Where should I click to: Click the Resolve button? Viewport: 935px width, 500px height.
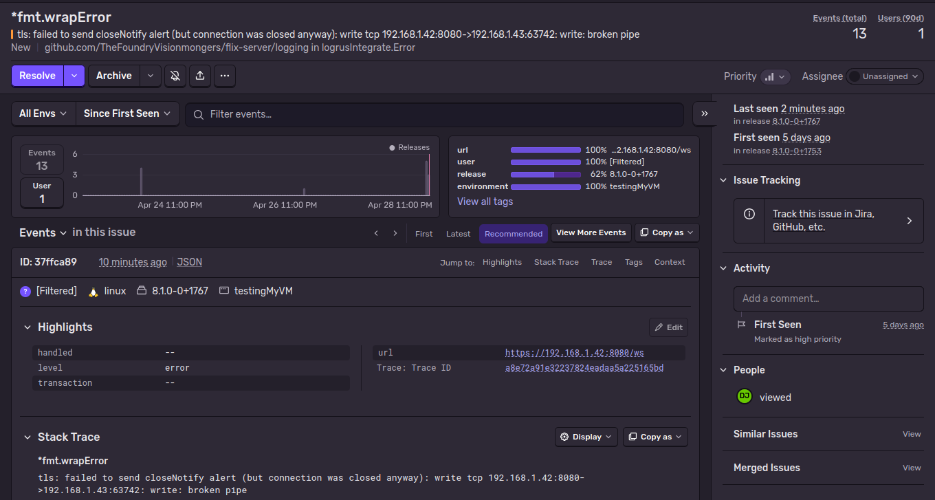38,76
